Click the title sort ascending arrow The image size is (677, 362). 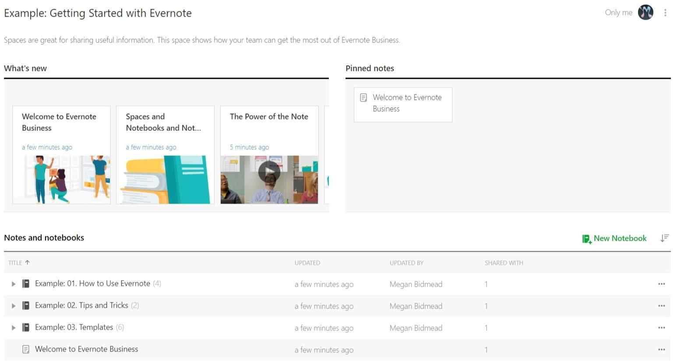[27, 263]
